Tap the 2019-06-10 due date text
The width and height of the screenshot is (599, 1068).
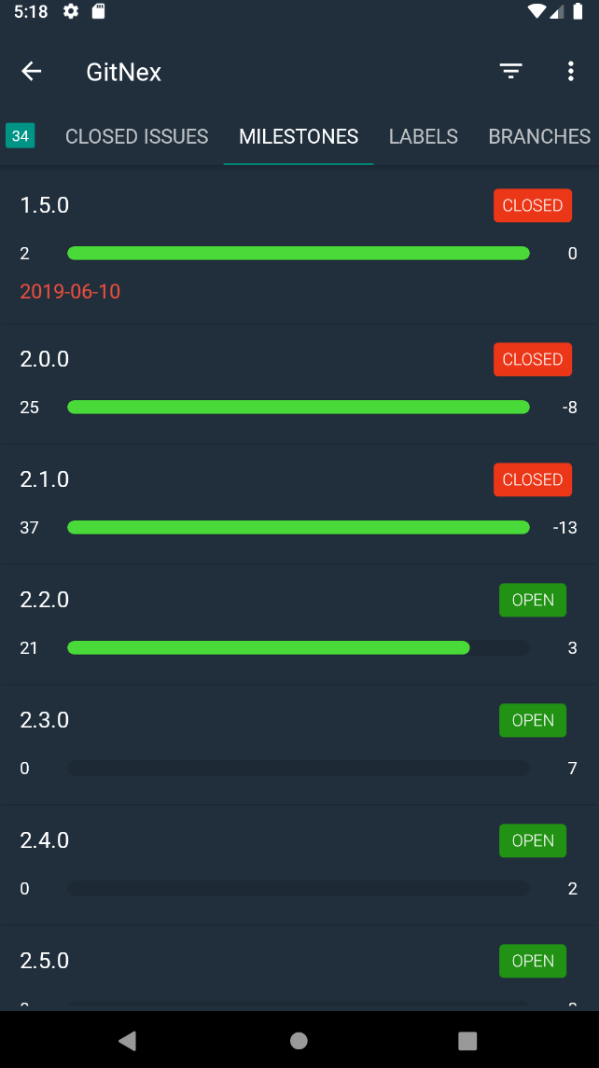tap(70, 292)
